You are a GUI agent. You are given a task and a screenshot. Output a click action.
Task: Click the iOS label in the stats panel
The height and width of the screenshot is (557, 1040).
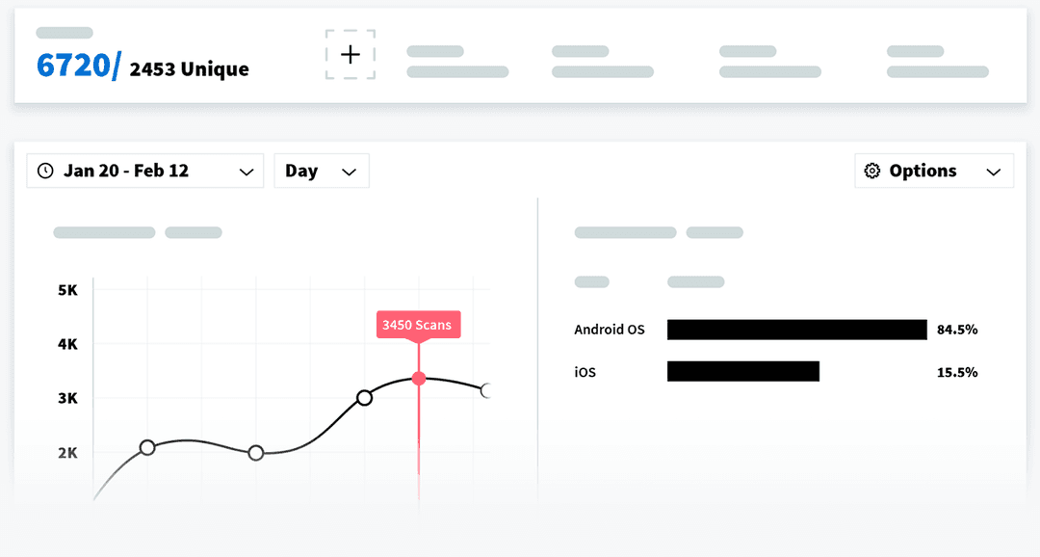point(584,371)
